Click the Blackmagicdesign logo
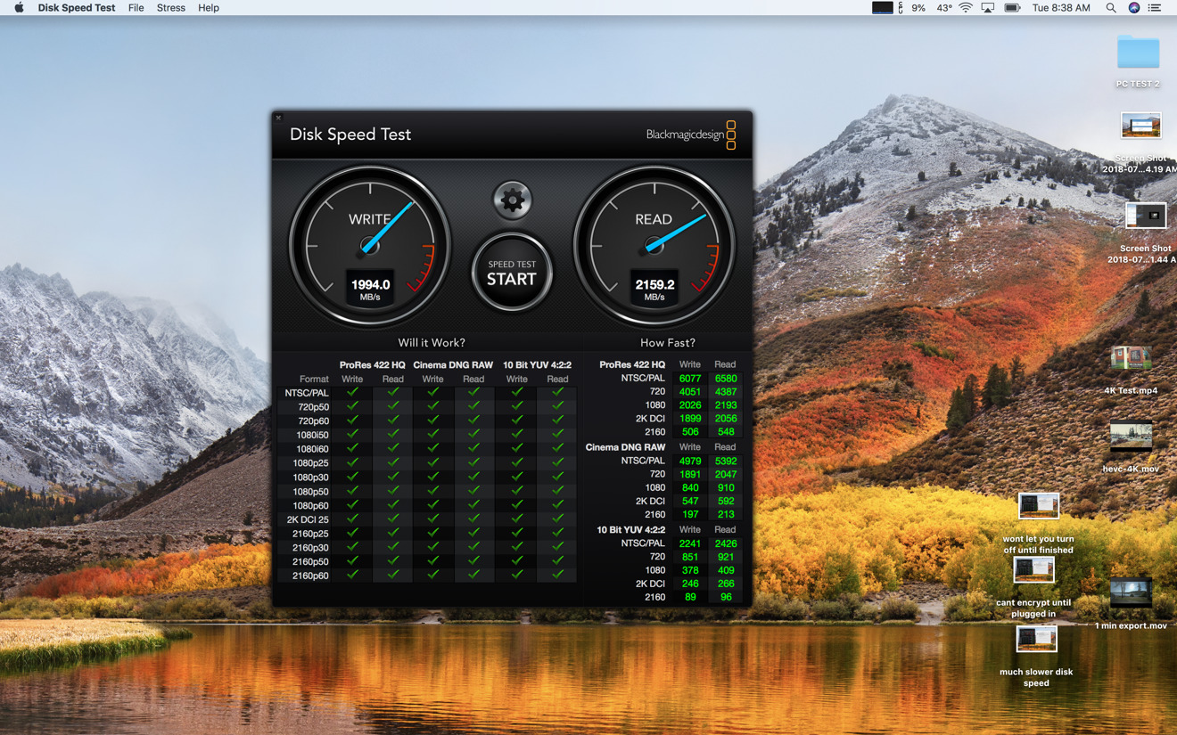 (691, 135)
